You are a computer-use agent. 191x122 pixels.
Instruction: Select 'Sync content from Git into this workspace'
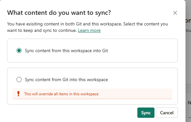point(19,80)
